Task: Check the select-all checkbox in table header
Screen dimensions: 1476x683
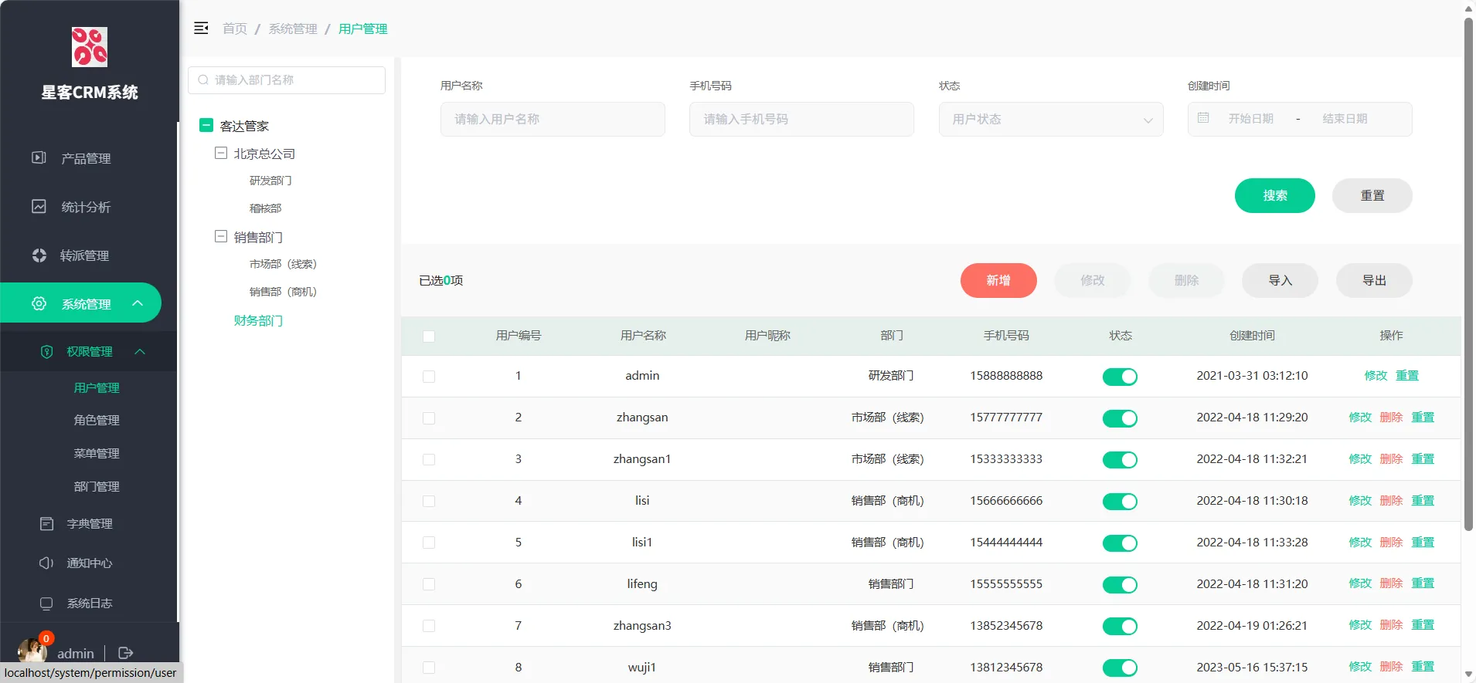Action: click(429, 336)
